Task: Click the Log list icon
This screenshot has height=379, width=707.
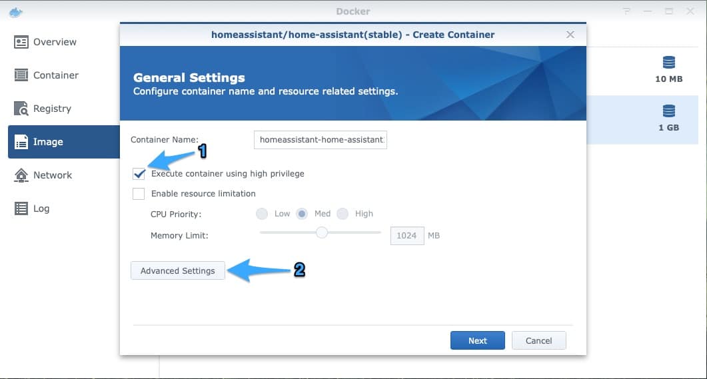Action: 21,208
